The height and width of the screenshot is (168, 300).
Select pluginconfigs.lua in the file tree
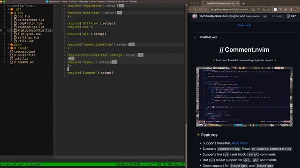click(x=36, y=30)
